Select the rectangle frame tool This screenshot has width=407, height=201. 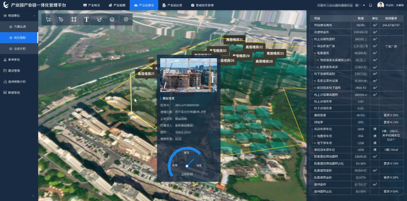(x=74, y=20)
